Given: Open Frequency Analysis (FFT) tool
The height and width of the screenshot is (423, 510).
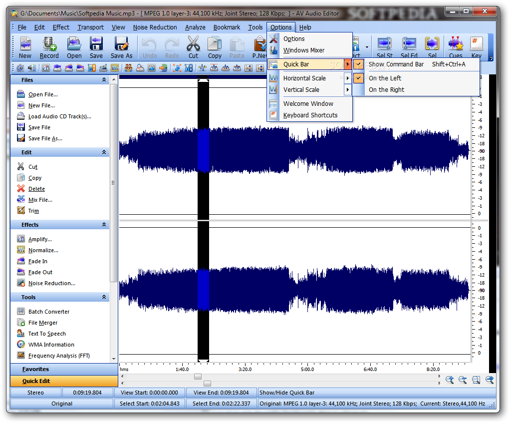Looking at the screenshot, I should click(59, 356).
